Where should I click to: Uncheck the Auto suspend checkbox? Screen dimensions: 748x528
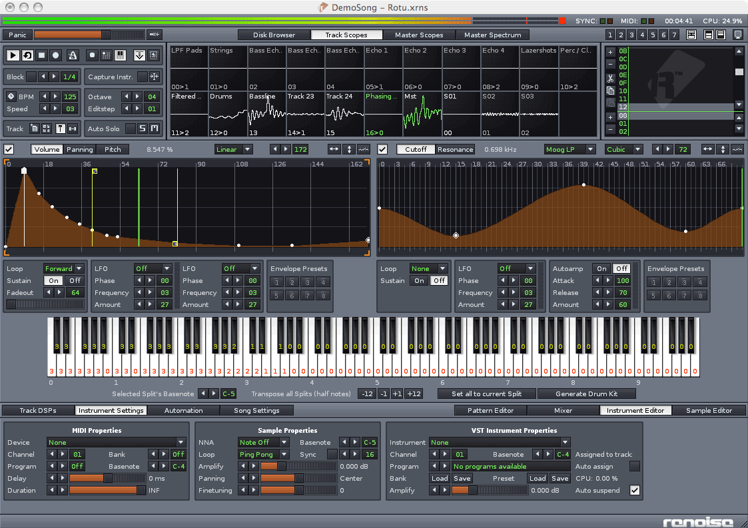pyautogui.click(x=635, y=490)
